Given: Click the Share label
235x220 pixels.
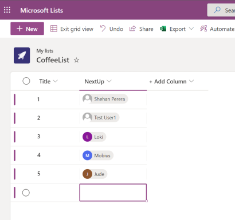Looking at the screenshot, I should tap(146, 29).
